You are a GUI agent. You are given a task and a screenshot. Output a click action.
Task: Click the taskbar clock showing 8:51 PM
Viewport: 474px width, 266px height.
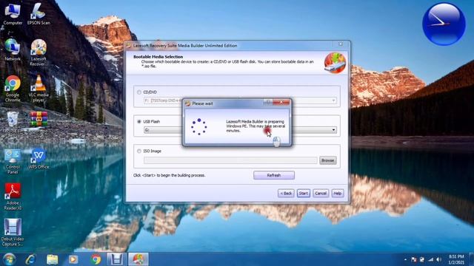456,259
